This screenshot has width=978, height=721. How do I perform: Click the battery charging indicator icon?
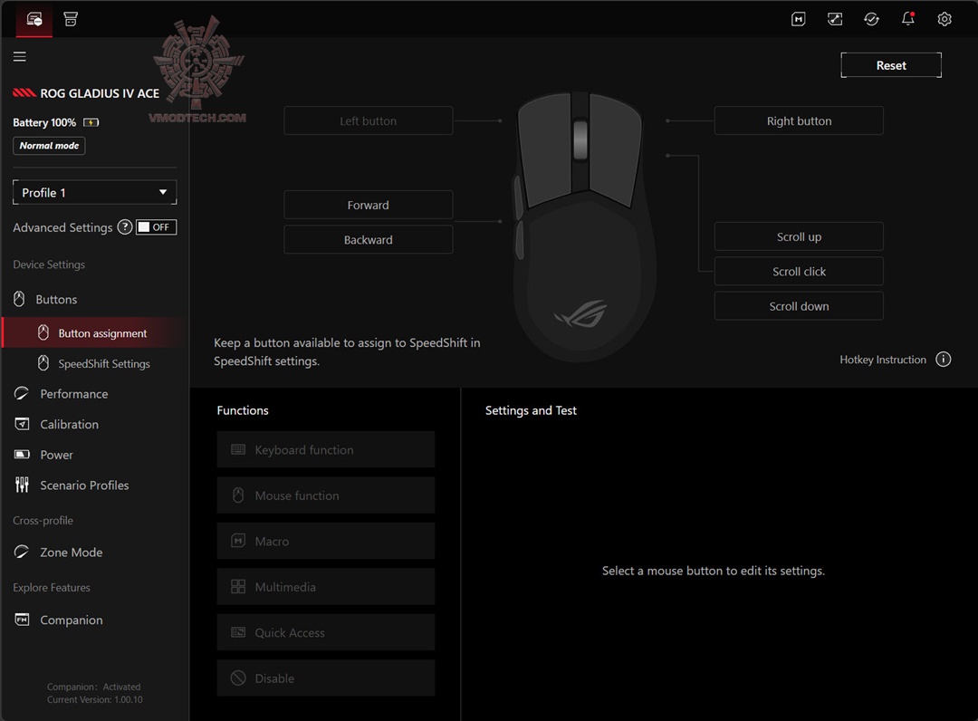[91, 122]
